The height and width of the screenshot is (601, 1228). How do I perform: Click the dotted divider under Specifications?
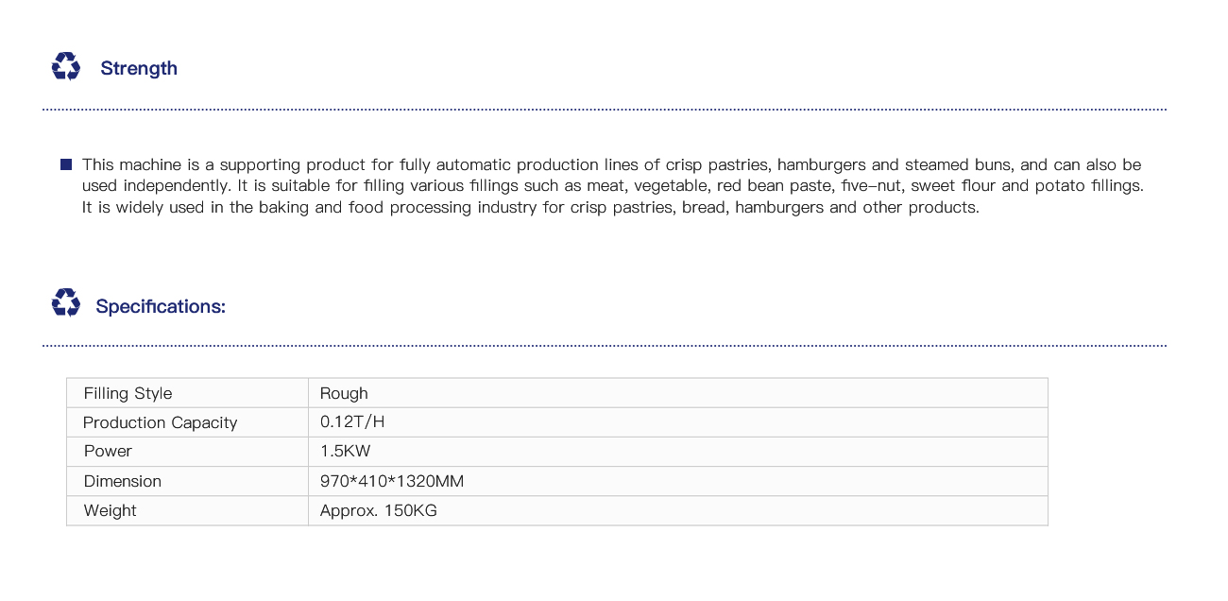click(x=605, y=346)
